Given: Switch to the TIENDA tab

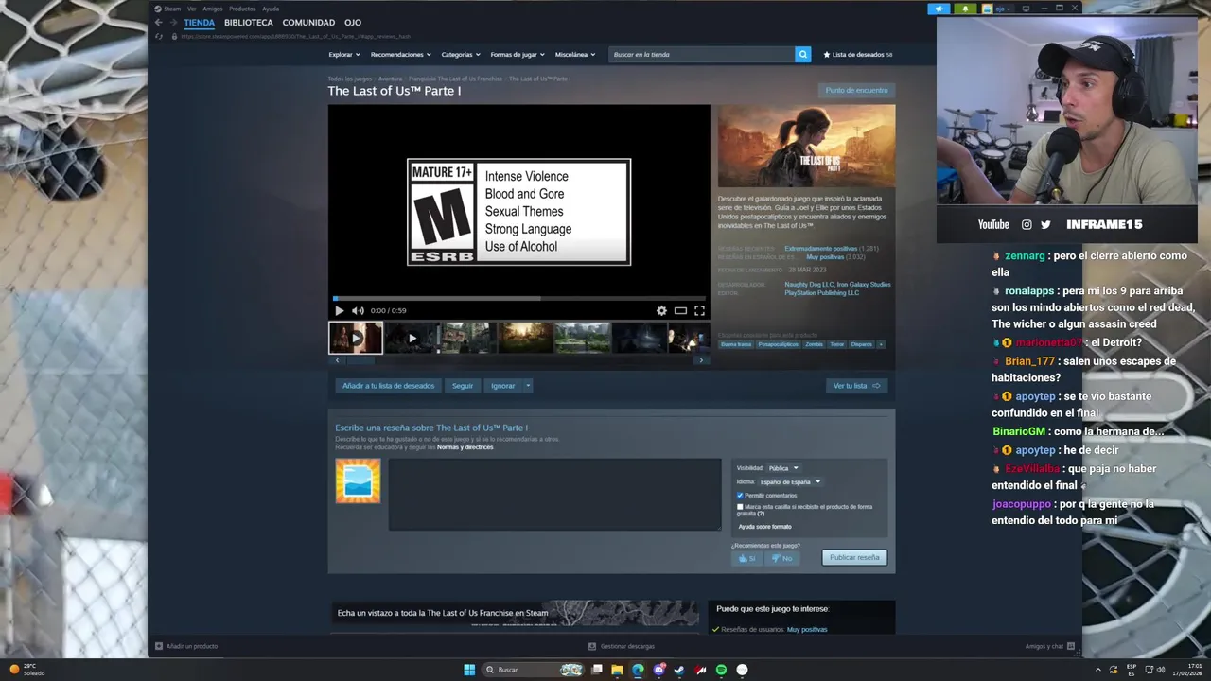Looking at the screenshot, I should pyautogui.click(x=199, y=23).
